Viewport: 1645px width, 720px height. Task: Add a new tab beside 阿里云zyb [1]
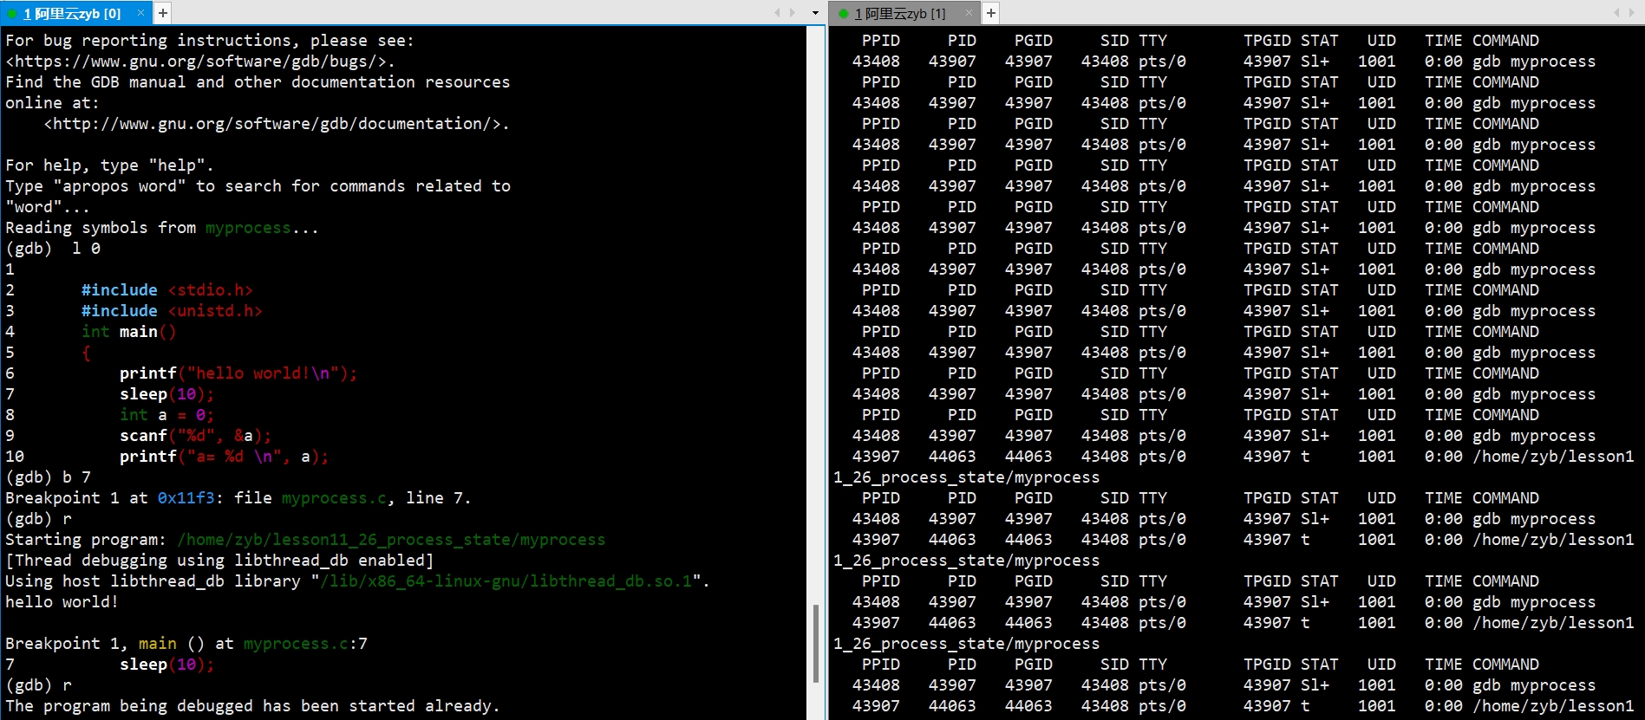coord(991,13)
